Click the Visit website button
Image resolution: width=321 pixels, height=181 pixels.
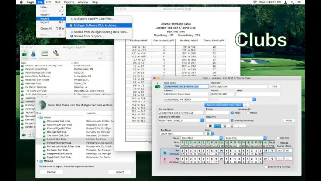[x=274, y=86]
